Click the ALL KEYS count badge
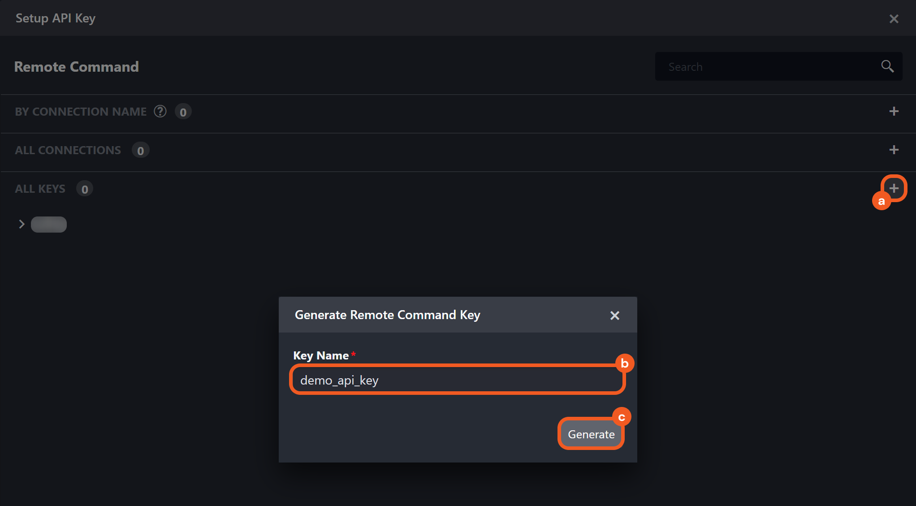Viewport: 916px width, 506px height. tap(85, 189)
